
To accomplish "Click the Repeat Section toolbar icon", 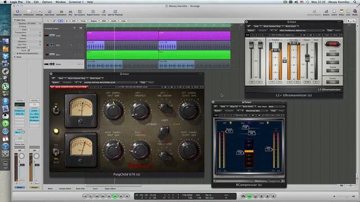I will point(93,12).
